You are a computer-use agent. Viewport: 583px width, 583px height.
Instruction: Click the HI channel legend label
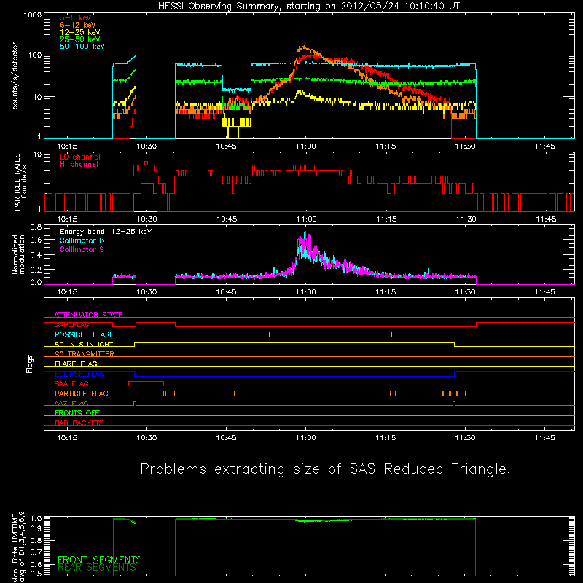point(79,165)
